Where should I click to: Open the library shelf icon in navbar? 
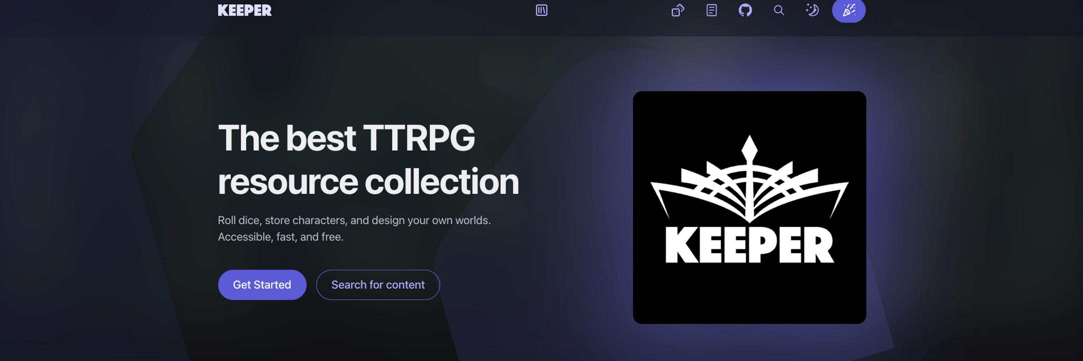541,10
